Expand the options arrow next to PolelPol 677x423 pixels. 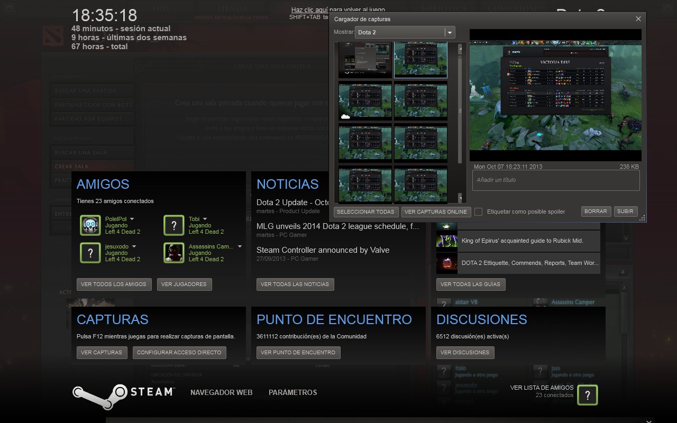[132, 219]
